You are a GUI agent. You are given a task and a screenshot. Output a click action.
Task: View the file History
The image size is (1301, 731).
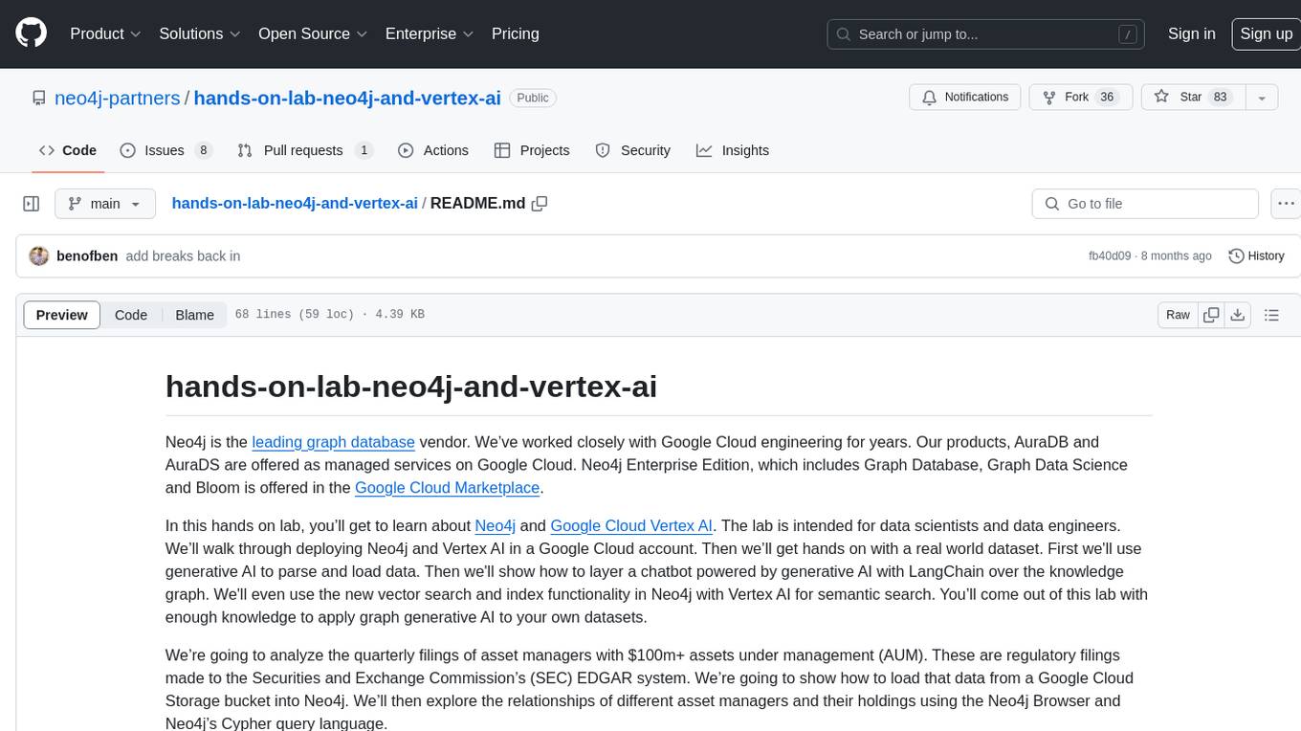[1256, 255]
